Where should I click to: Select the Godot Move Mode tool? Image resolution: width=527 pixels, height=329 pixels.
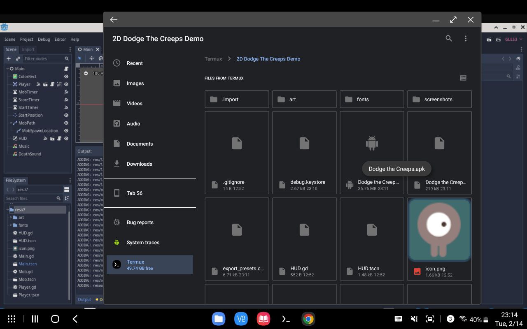(91, 58)
